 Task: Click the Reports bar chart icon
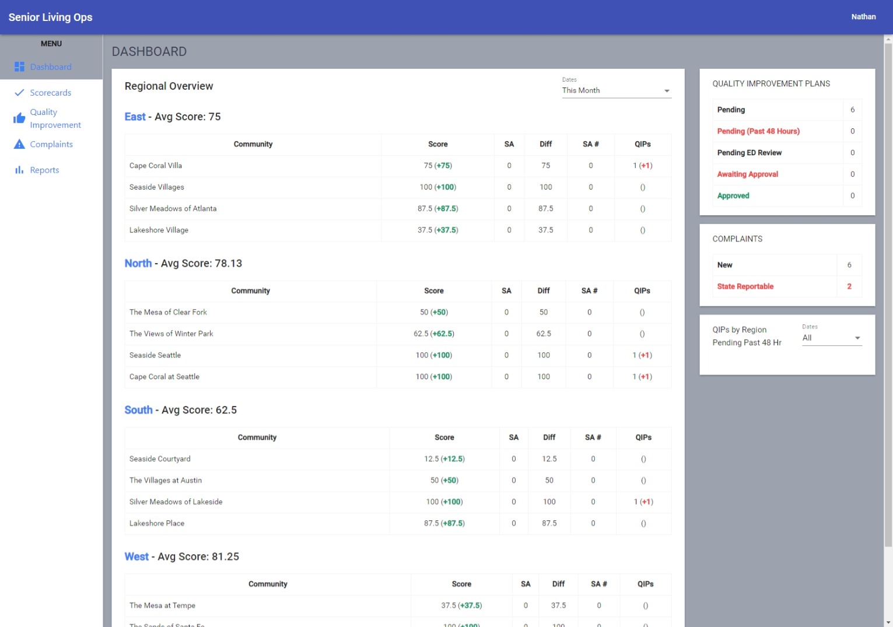19,170
